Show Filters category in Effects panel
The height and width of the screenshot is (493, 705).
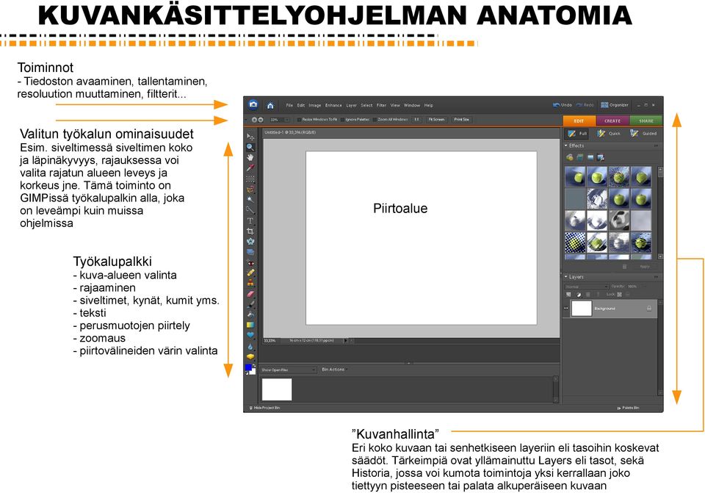[570, 157]
